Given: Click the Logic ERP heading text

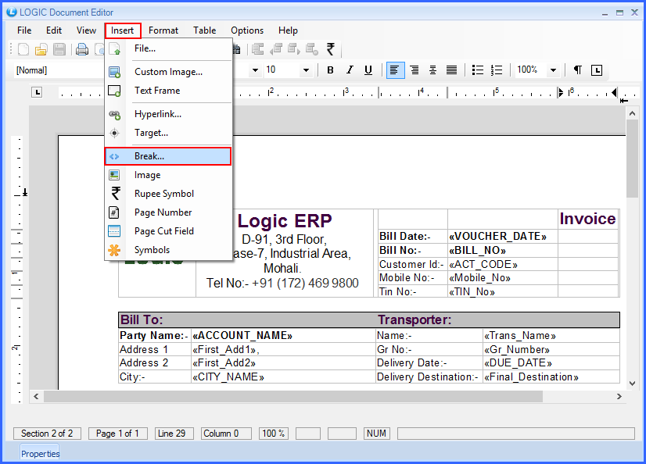Looking at the screenshot, I should 285,221.
